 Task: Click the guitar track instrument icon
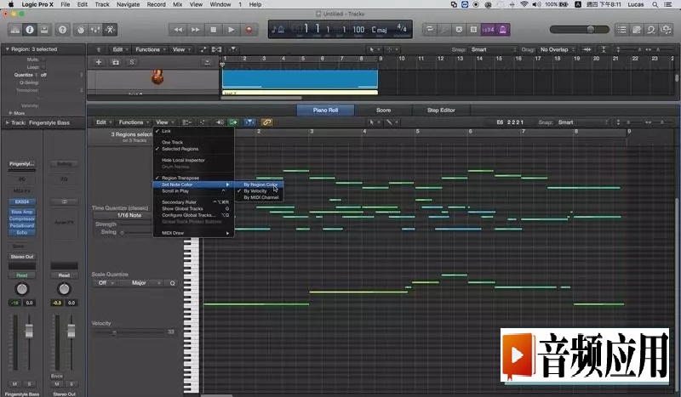[157, 77]
